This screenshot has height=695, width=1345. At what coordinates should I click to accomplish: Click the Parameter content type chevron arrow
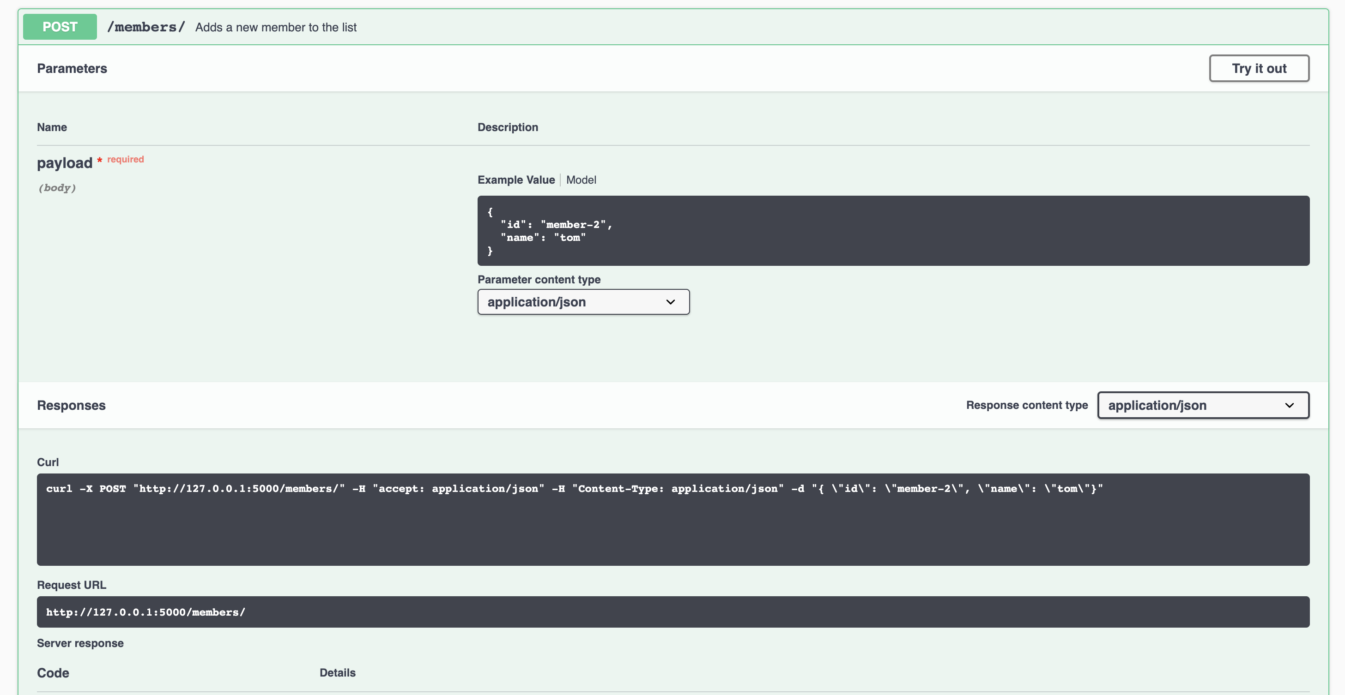(670, 302)
